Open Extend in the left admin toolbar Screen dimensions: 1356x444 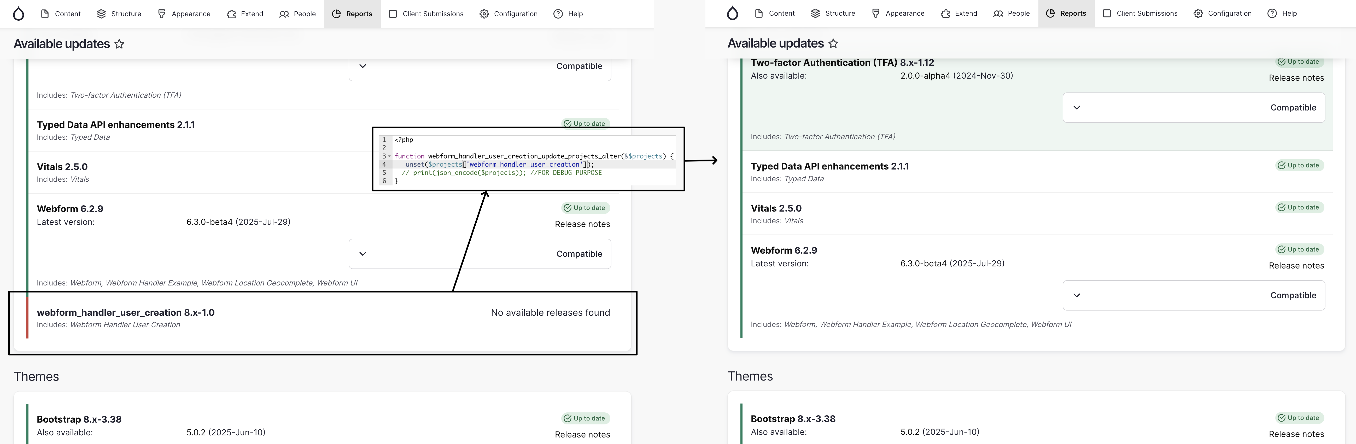[245, 14]
